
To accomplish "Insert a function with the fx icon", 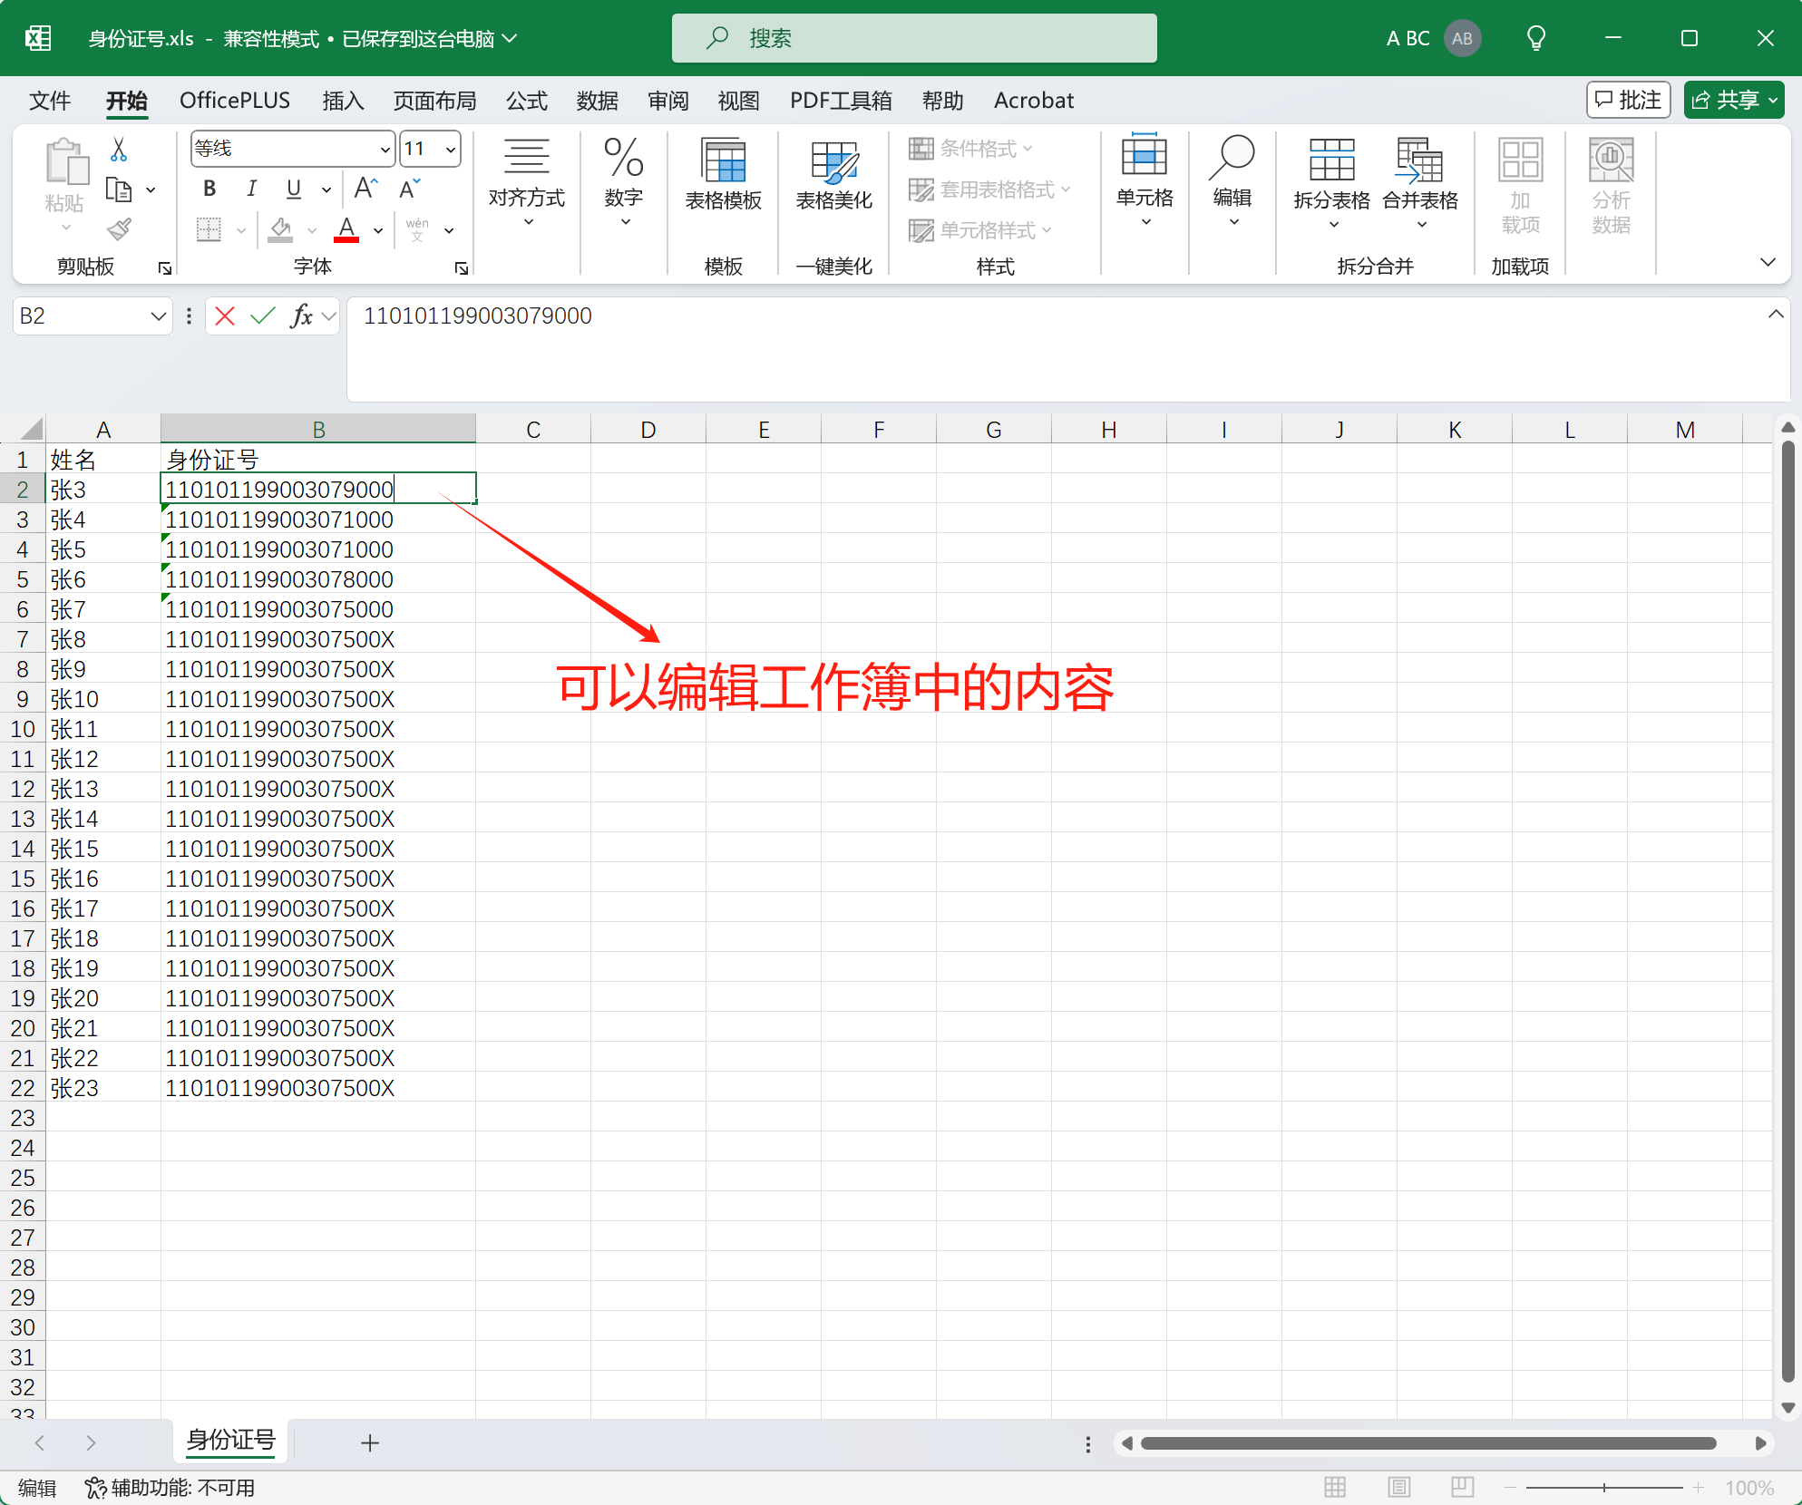I will 300,316.
